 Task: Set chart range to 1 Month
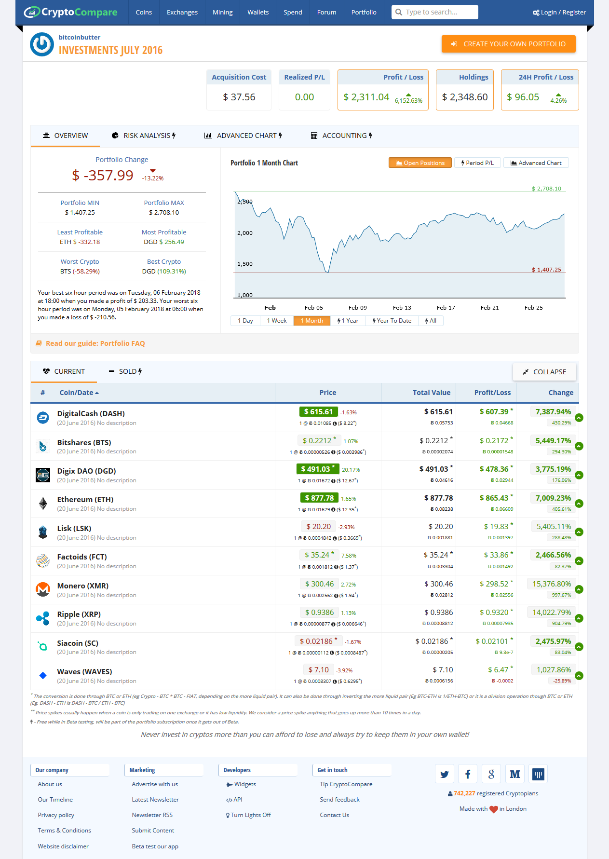coord(312,321)
